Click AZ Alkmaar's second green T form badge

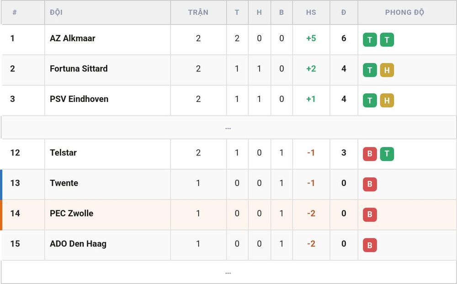coord(387,40)
